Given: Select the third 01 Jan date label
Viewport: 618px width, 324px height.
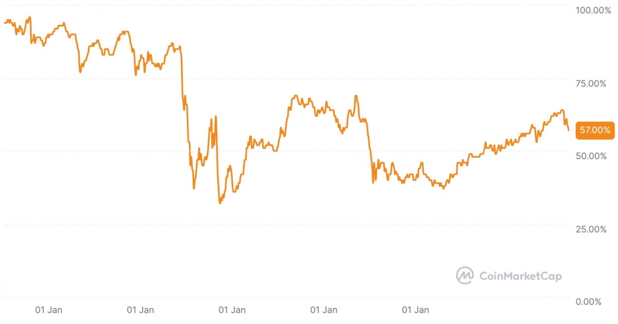Looking at the screenshot, I should [232, 310].
